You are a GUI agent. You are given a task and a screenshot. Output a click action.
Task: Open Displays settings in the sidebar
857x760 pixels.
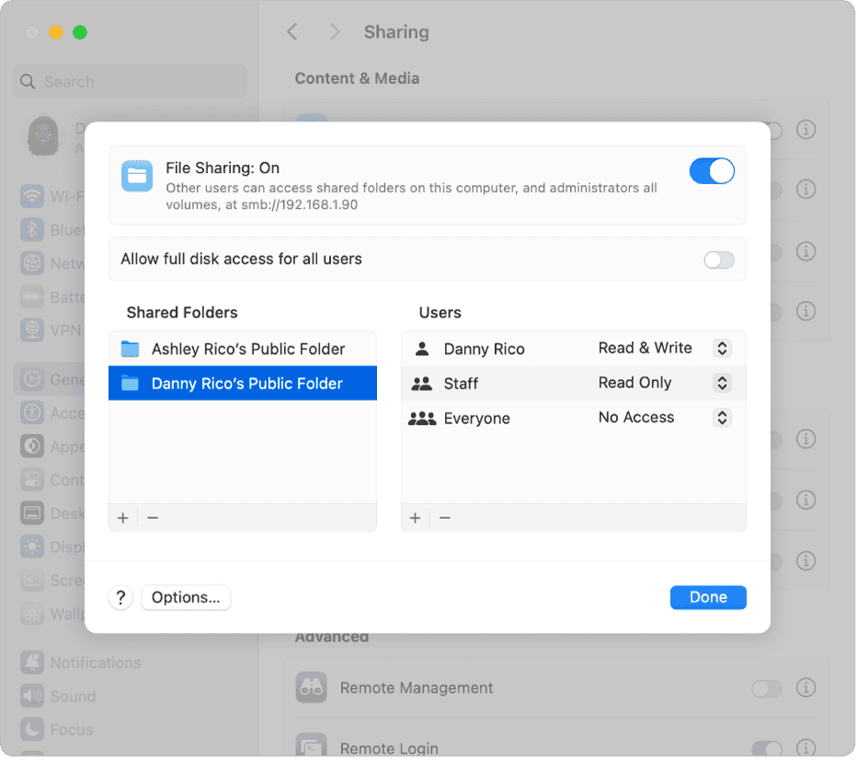pyautogui.click(x=52, y=547)
